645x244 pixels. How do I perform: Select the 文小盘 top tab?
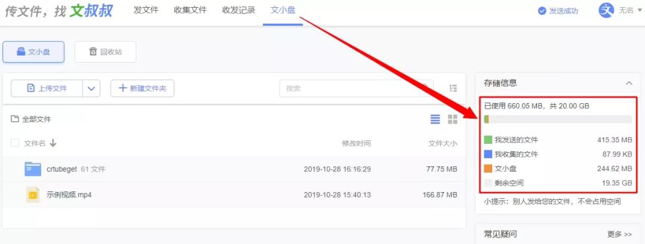pos(282,10)
